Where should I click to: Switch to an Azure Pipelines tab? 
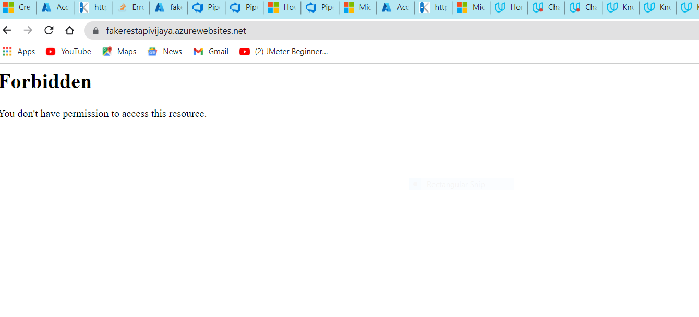(x=206, y=7)
